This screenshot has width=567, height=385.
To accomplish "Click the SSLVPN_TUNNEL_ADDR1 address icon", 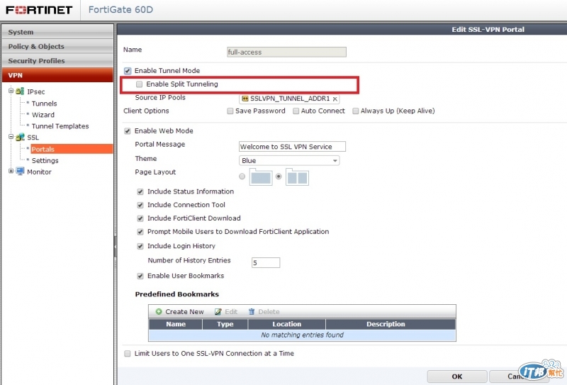I will 245,99.
